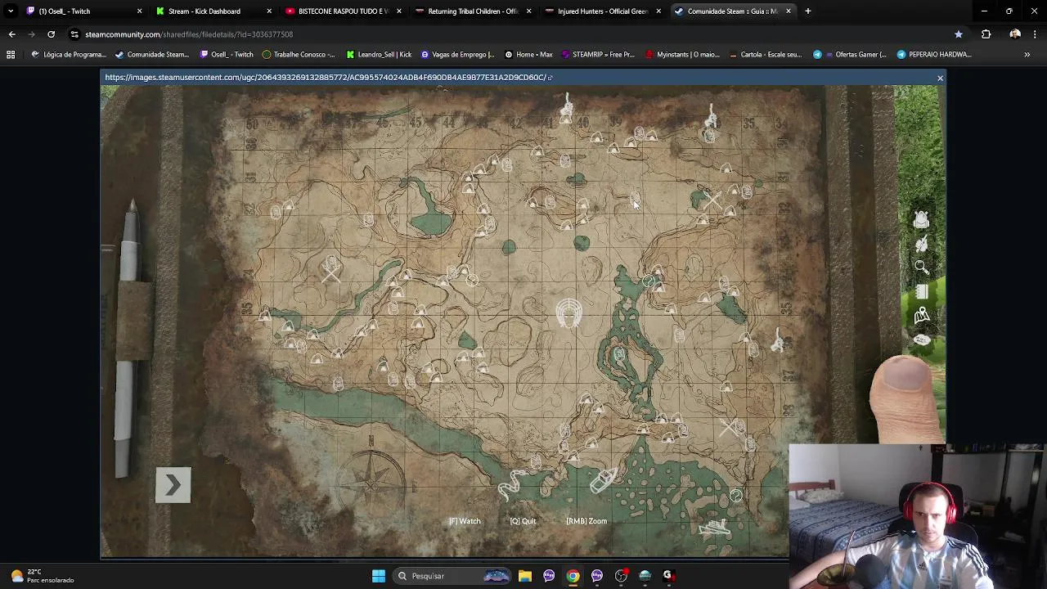Click the boat icon at bottom right of map

point(716,526)
